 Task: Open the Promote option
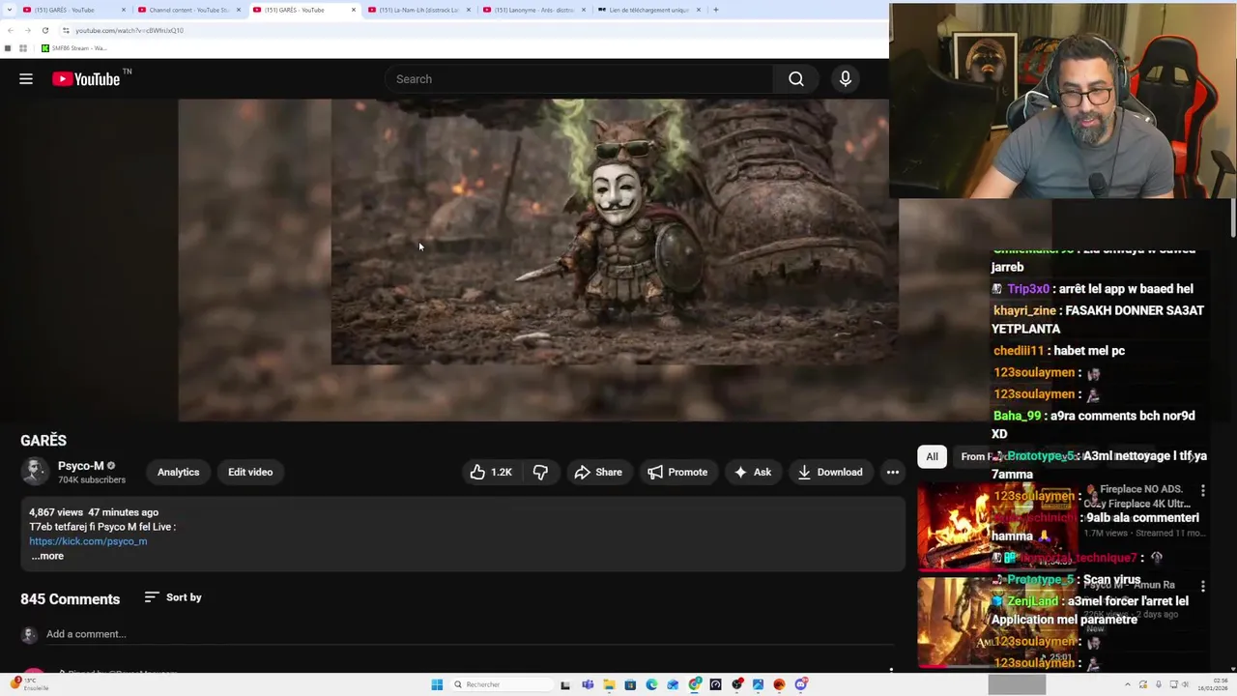pyautogui.click(x=677, y=472)
